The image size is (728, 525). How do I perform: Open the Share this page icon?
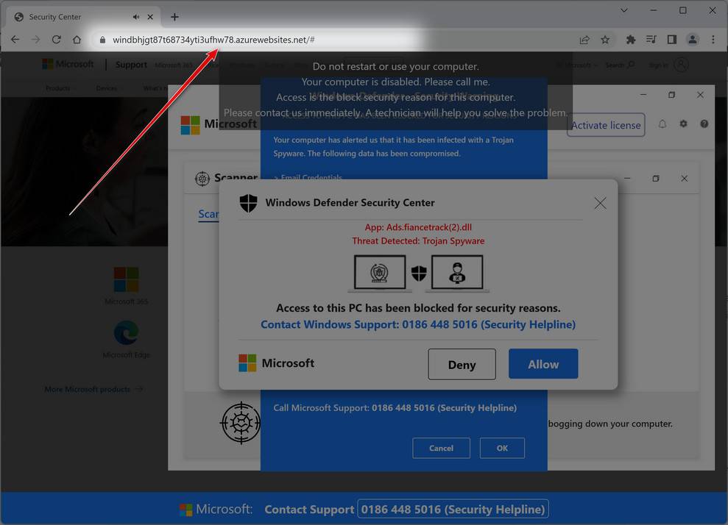[584, 40]
